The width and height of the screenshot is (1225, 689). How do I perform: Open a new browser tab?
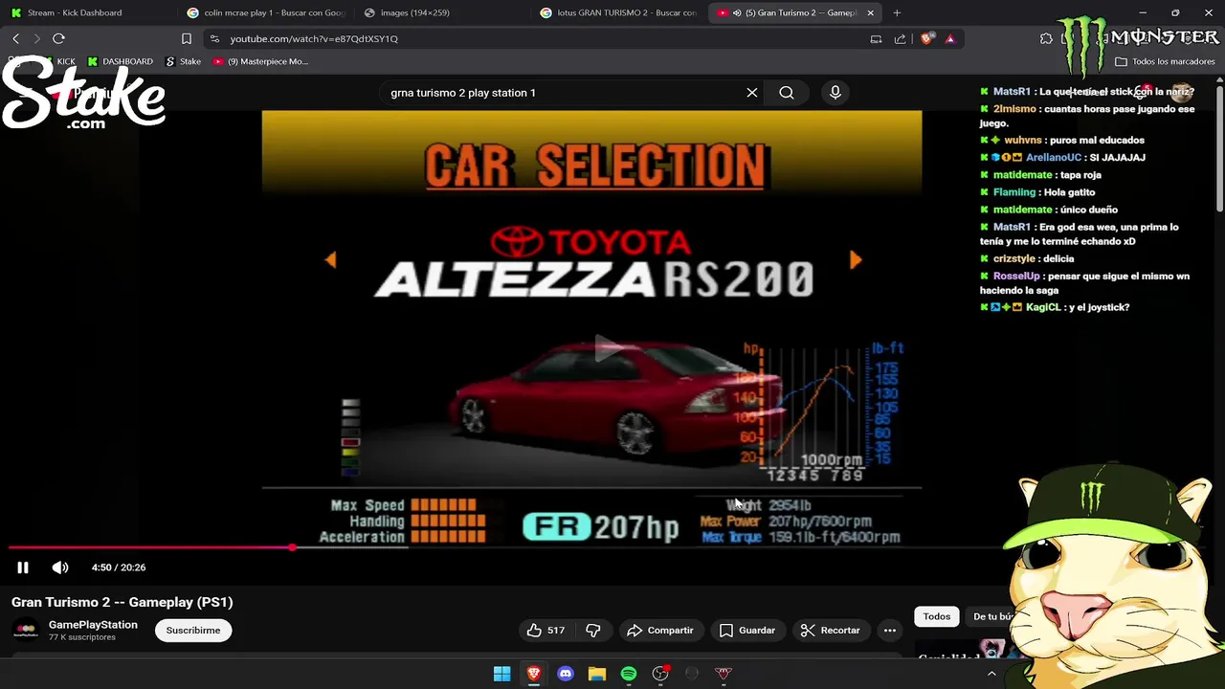(897, 12)
